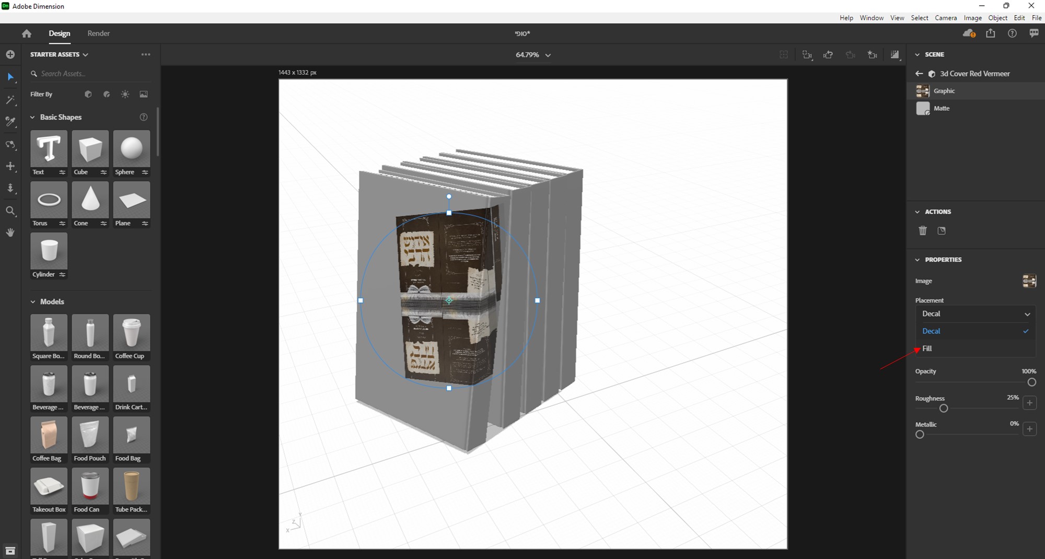Go back from 3d Cover Red Vermeer
Image resolution: width=1045 pixels, height=559 pixels.
pos(919,74)
